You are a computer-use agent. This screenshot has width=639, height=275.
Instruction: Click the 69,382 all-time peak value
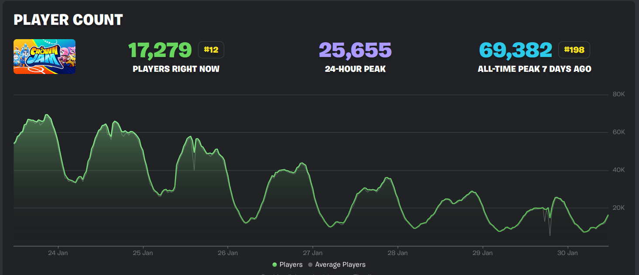[x=516, y=50]
